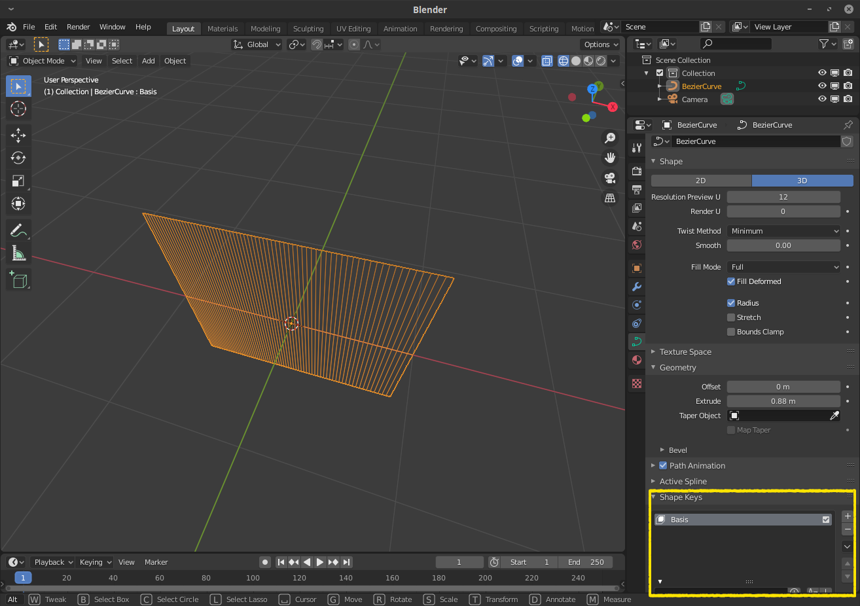The height and width of the screenshot is (606, 860).
Task: Enable the Stretch checkbox
Action: point(731,317)
